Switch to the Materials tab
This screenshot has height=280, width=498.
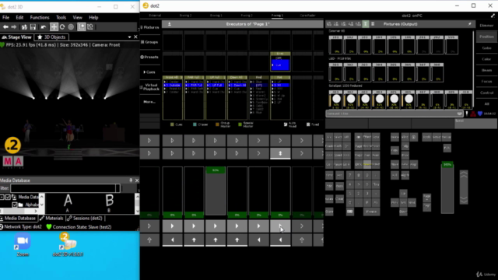[x=51, y=218]
